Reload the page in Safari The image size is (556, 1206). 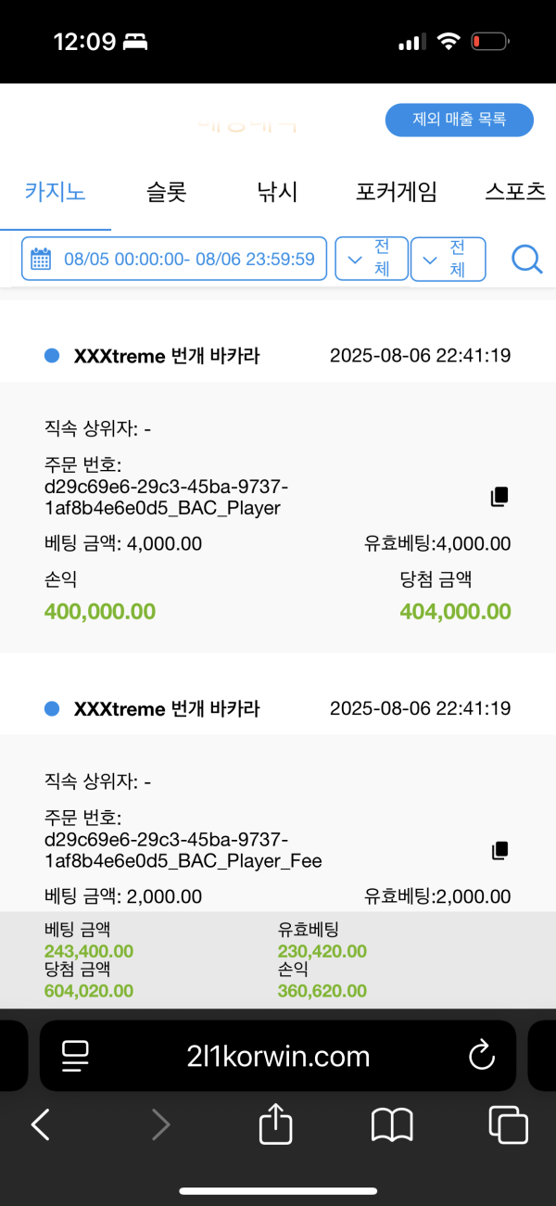pos(481,1055)
